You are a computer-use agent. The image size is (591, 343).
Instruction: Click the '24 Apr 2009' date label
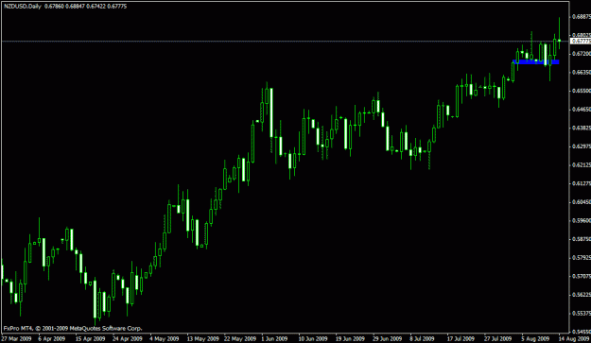pos(128,338)
